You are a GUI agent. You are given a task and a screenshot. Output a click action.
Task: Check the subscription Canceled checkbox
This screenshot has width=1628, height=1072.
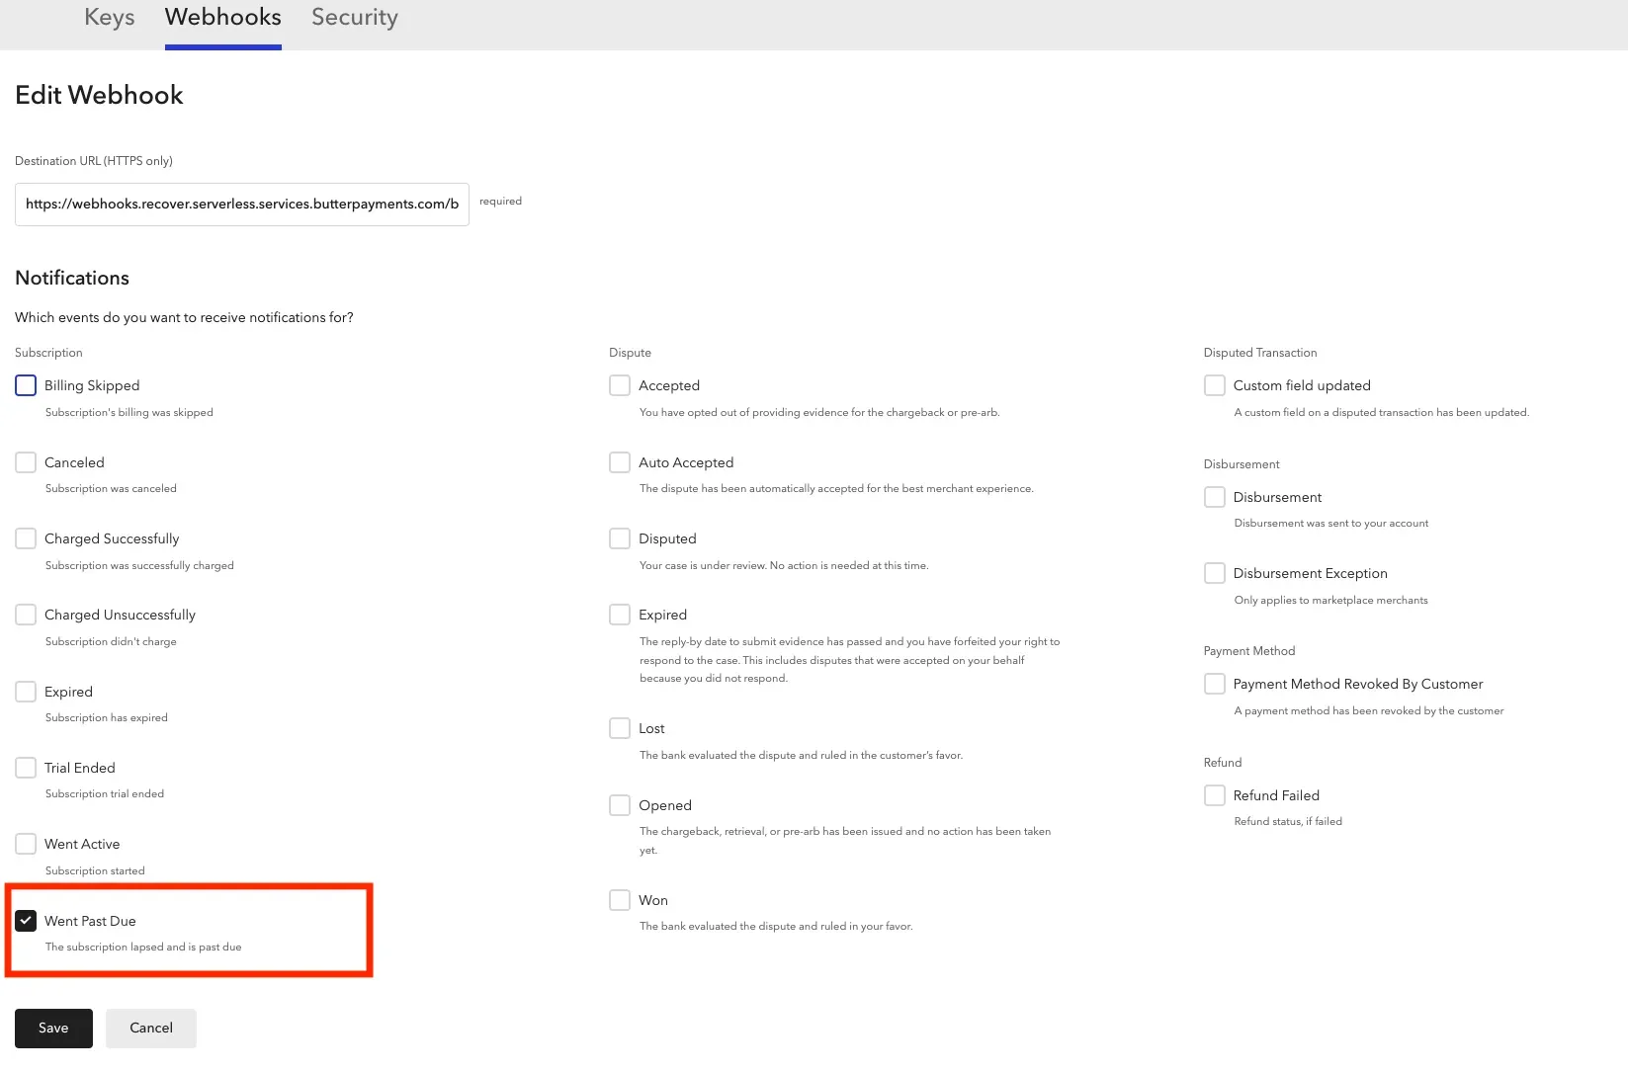click(x=26, y=462)
